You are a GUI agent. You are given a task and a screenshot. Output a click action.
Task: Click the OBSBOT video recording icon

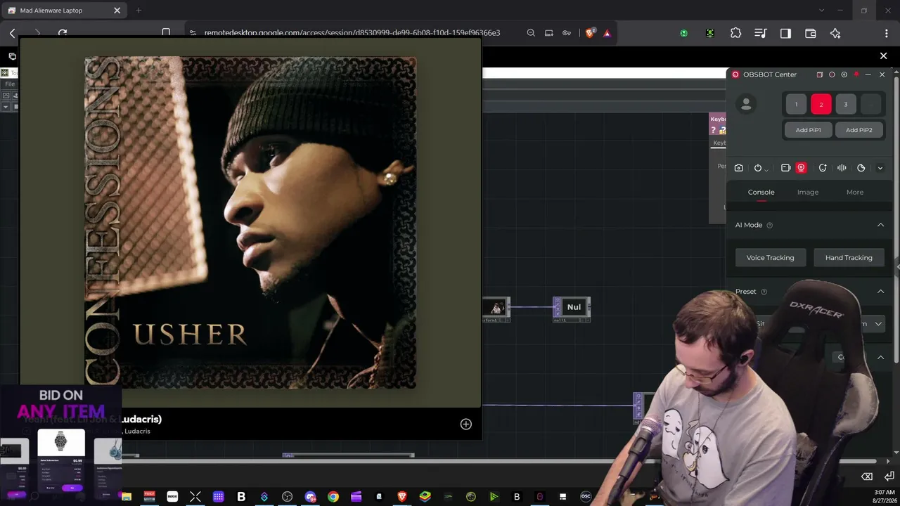coord(785,168)
